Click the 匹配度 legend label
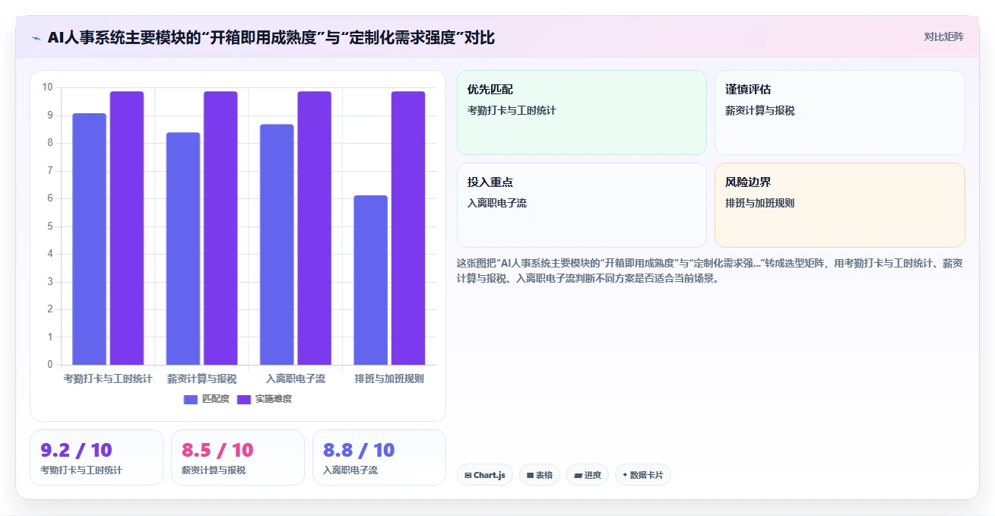Image resolution: width=995 pixels, height=516 pixels. tap(215, 399)
